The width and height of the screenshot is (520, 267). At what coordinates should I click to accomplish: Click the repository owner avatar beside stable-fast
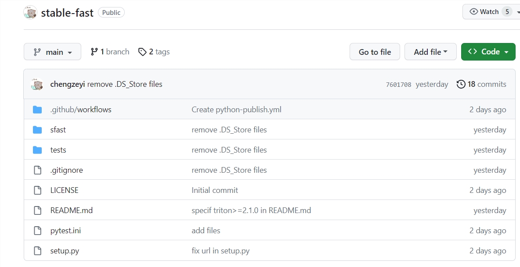[x=30, y=12]
